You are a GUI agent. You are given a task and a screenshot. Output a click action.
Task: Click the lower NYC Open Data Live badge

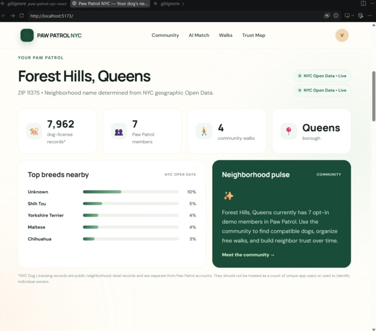322,90
